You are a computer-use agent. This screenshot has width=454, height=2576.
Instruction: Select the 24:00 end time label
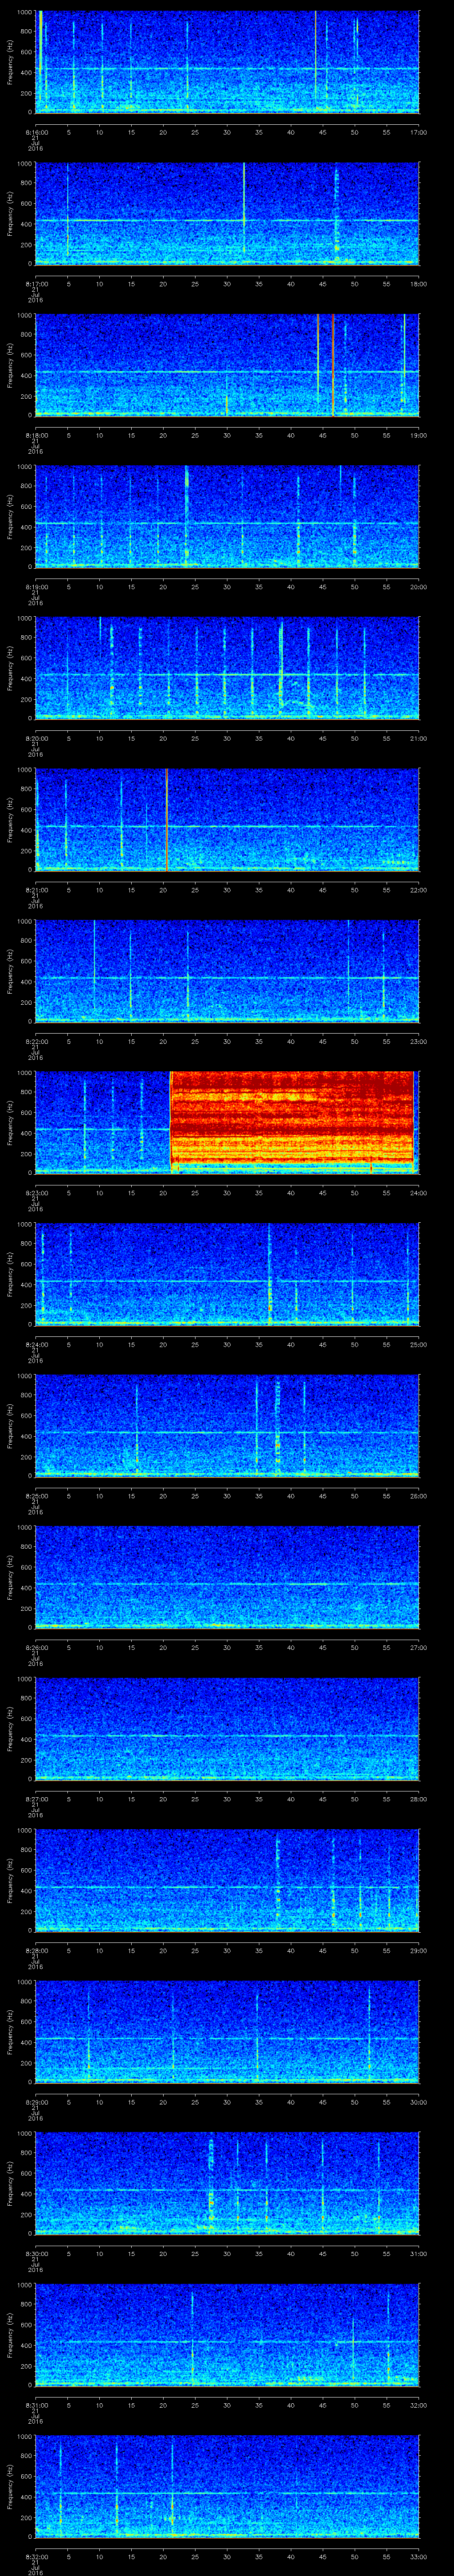pyautogui.click(x=418, y=1193)
